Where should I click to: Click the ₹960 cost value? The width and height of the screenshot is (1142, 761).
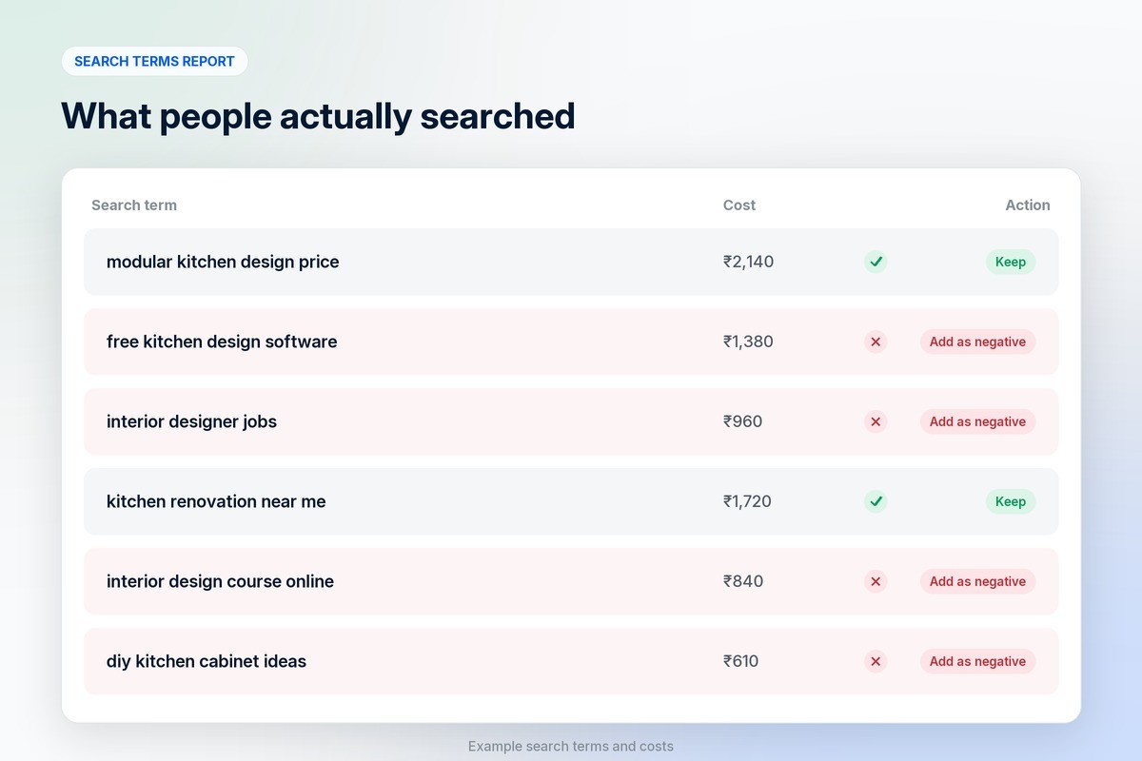pyautogui.click(x=742, y=421)
